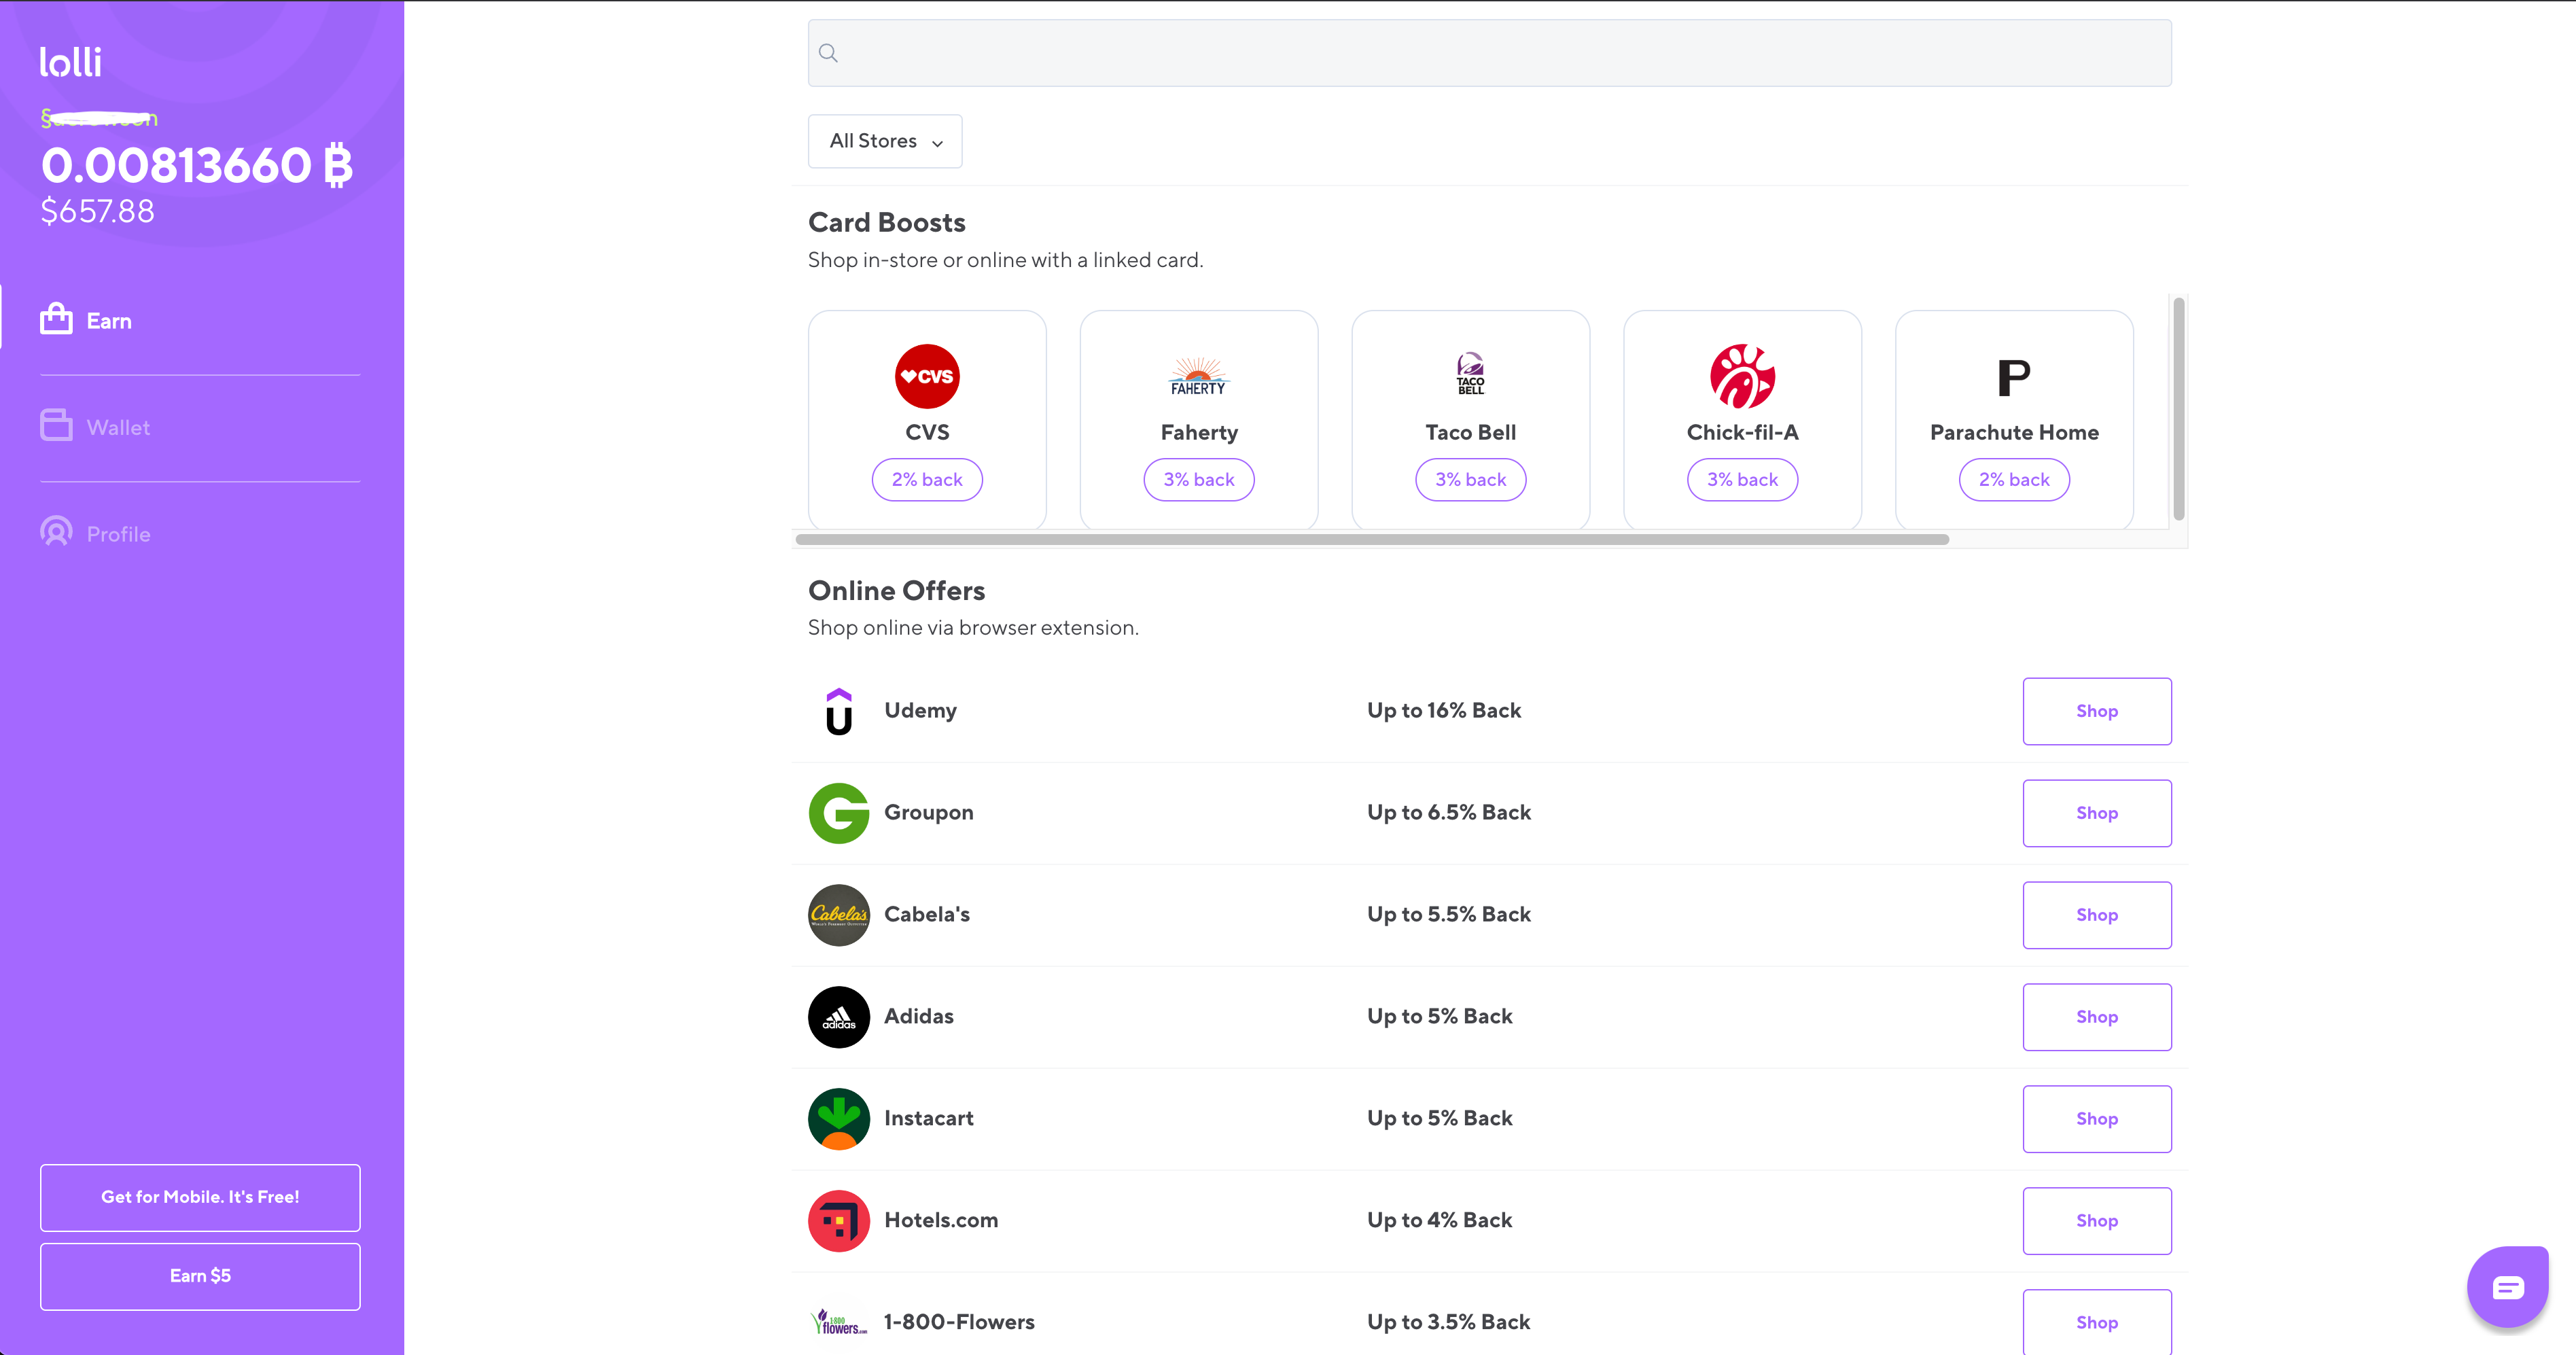Shop at Groupon
Viewport: 2576px width, 1355px height.
2097,813
